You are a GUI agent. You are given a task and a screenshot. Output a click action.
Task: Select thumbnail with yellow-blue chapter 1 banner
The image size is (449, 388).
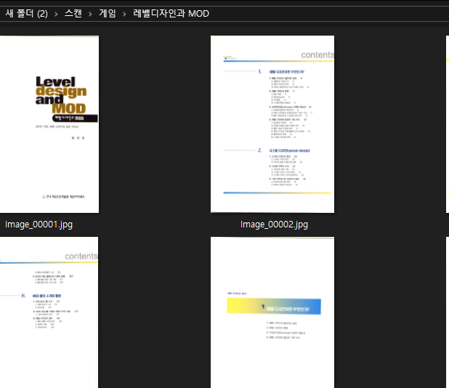coord(272,312)
